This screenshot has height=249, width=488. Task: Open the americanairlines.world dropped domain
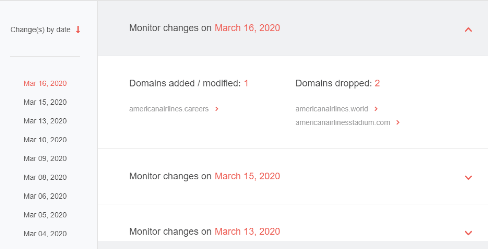pos(332,109)
